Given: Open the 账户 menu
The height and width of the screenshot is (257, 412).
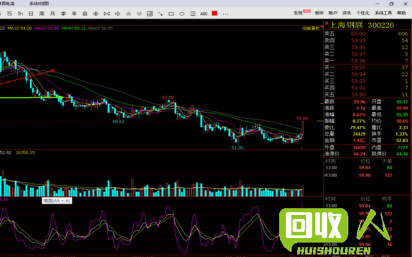Looking at the screenshot, I should (x=333, y=13).
